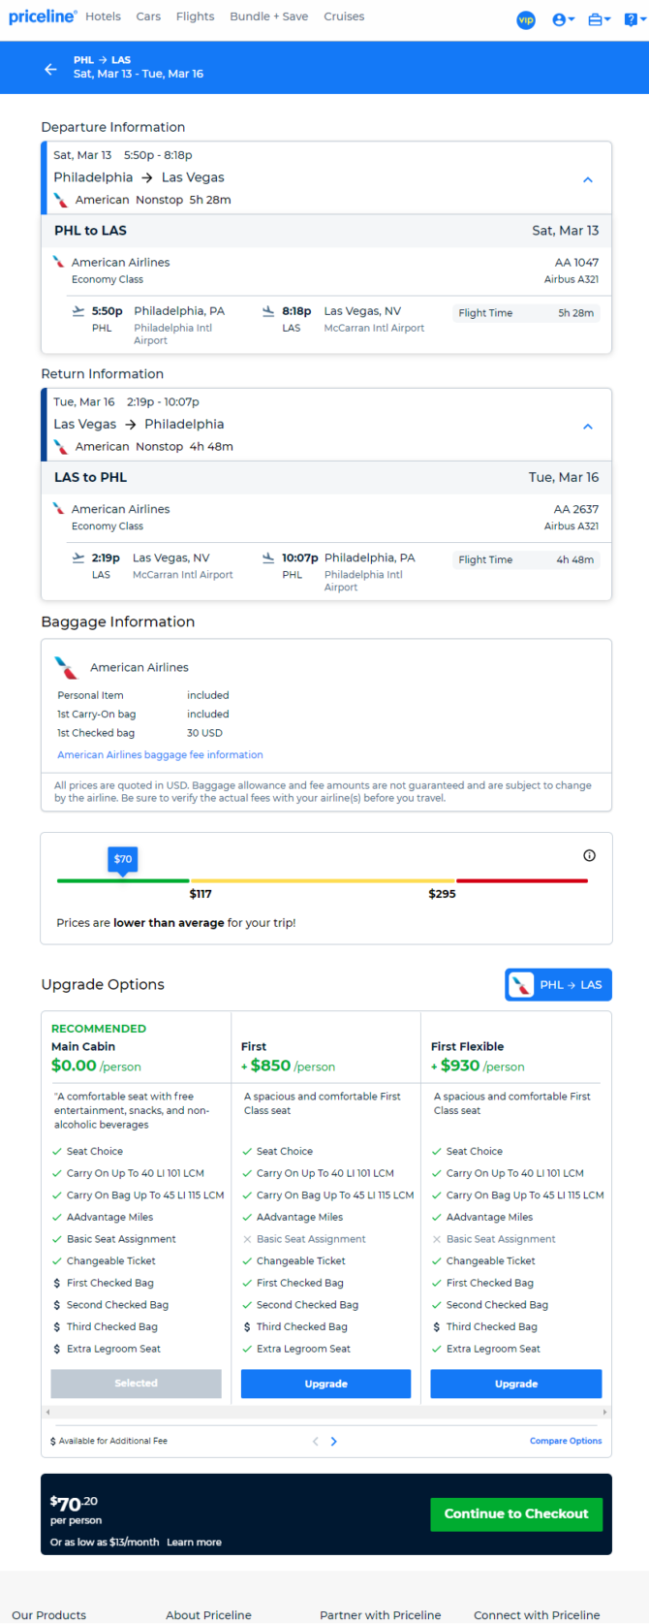Click the price info circle icon
Viewport: 649px width, 1624px height.
point(589,855)
